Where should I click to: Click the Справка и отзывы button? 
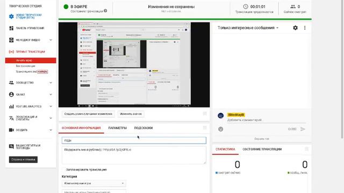(23, 160)
